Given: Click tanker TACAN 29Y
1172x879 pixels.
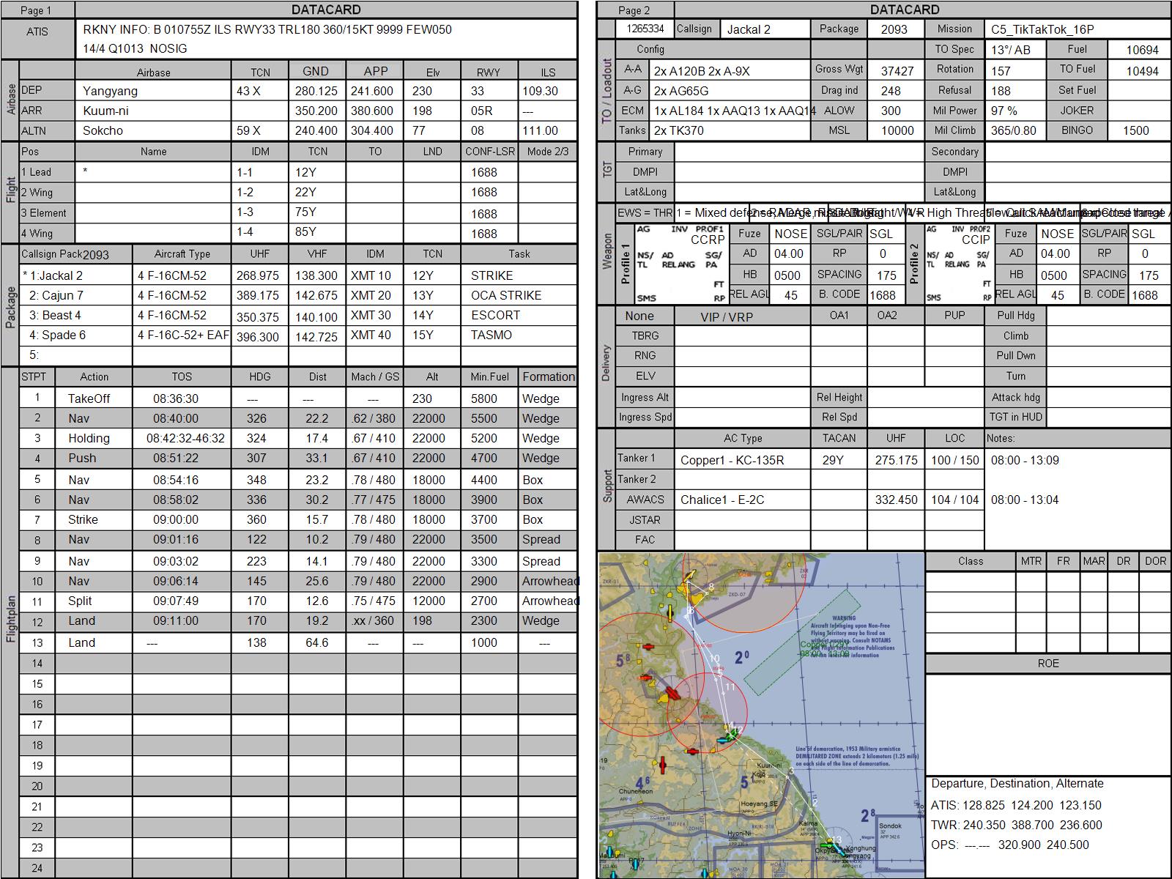Looking at the screenshot, I should pos(833,460).
